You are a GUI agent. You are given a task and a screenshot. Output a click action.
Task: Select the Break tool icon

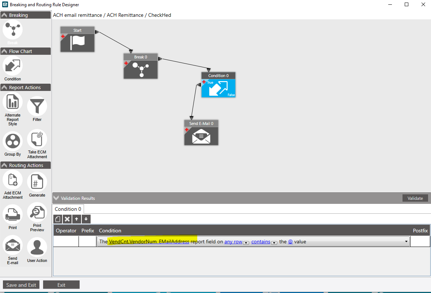pos(13,30)
